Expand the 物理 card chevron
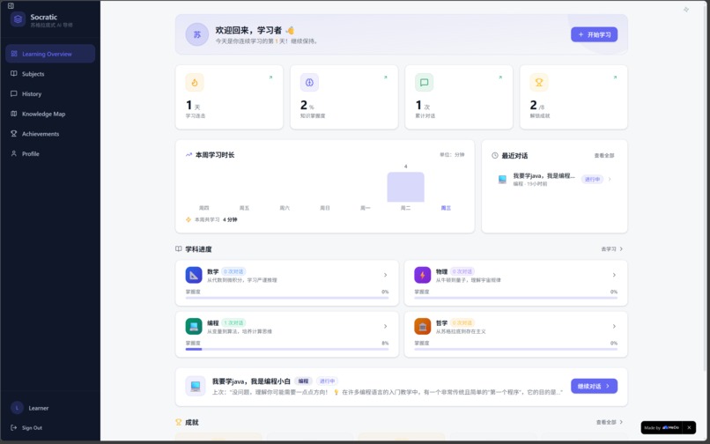The image size is (710, 444). (614, 275)
